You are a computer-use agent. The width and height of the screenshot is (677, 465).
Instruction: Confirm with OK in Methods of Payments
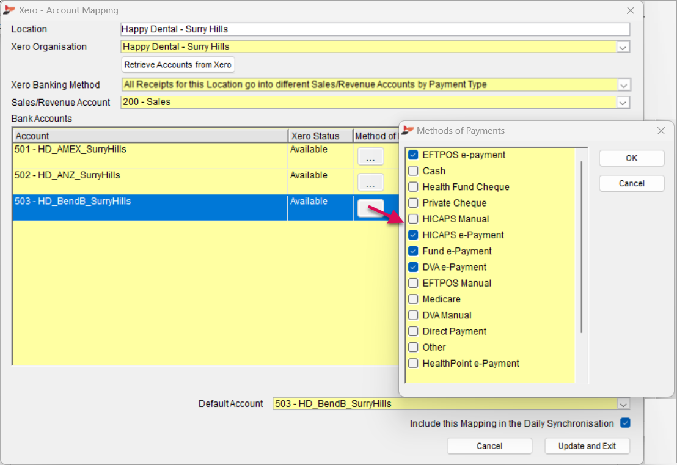631,158
